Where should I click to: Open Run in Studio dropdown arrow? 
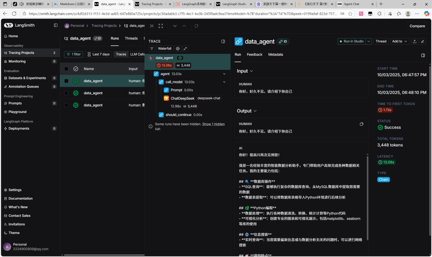pyautogui.click(x=369, y=42)
